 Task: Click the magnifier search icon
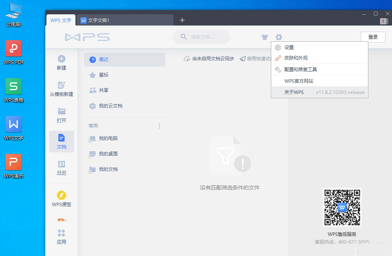(184, 37)
